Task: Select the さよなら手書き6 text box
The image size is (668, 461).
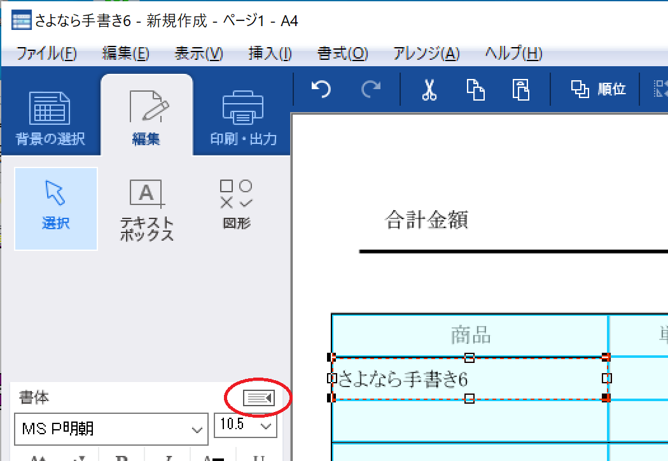Action: pos(469,378)
